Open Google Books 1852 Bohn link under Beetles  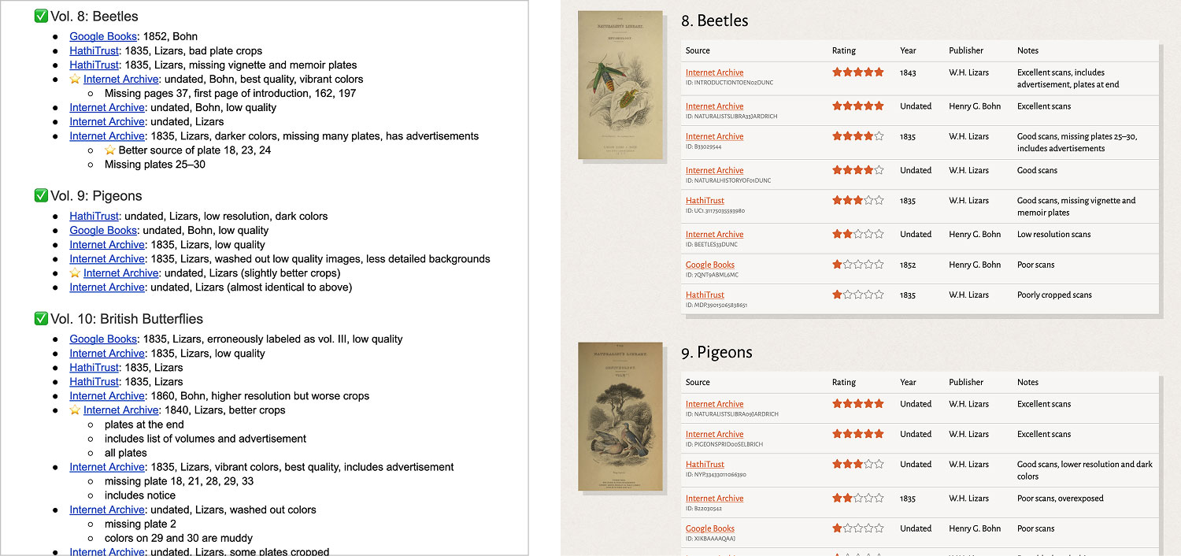[x=103, y=36]
